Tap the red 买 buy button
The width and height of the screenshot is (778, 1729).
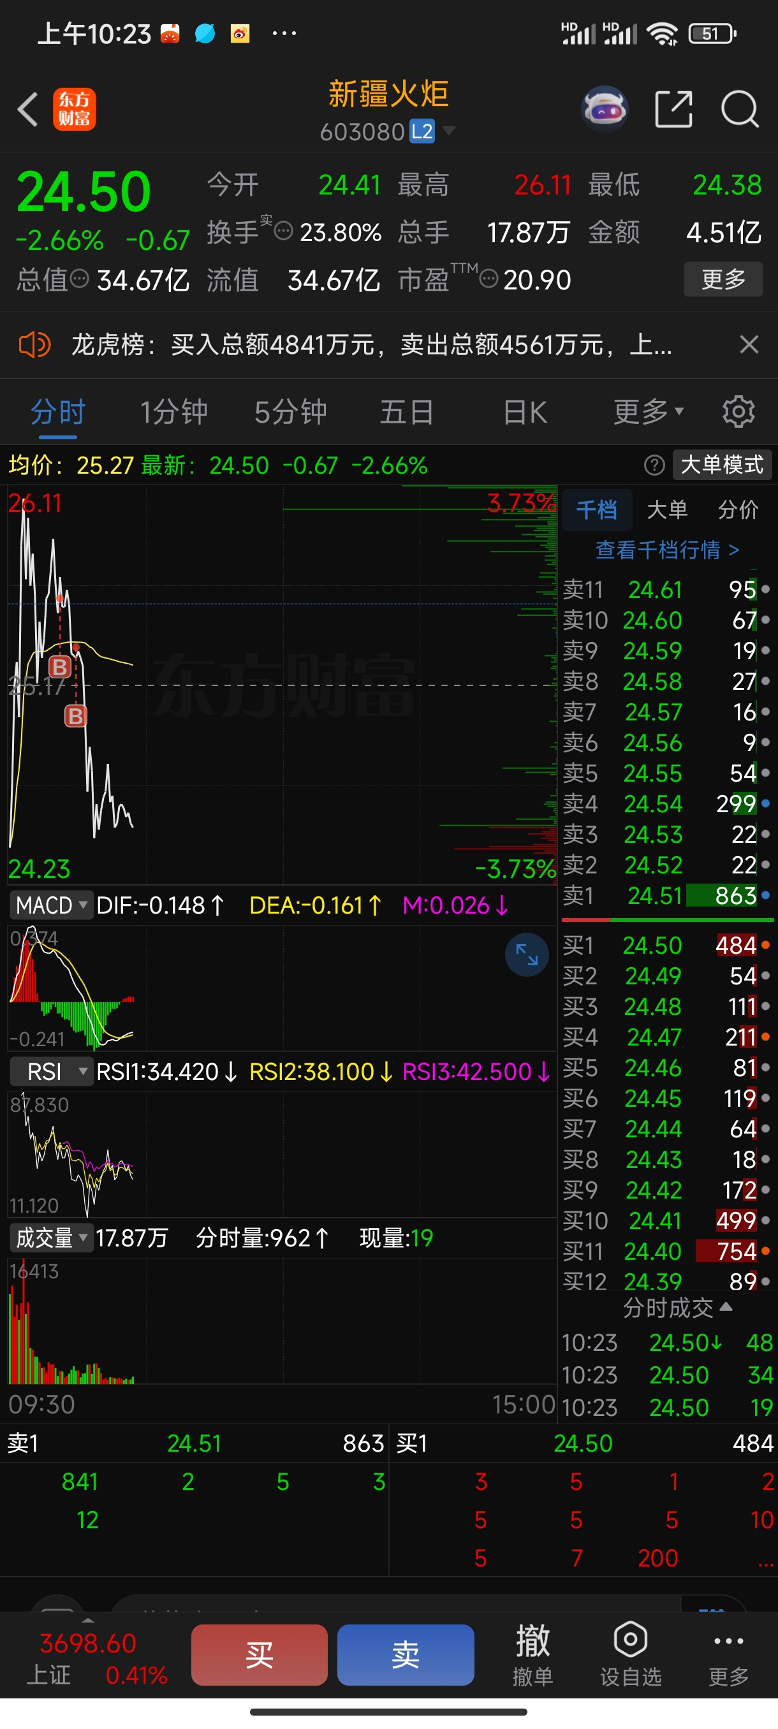[259, 1654]
